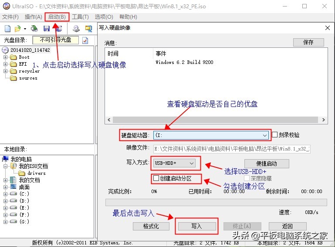Expand the 我的文档 node
The image size is (335, 247).
click(6, 180)
